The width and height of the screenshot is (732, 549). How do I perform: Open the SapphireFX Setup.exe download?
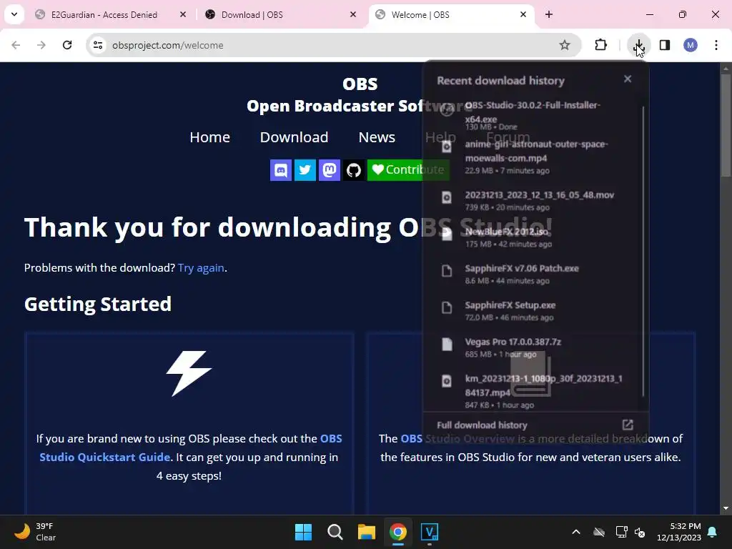pyautogui.click(x=533, y=311)
